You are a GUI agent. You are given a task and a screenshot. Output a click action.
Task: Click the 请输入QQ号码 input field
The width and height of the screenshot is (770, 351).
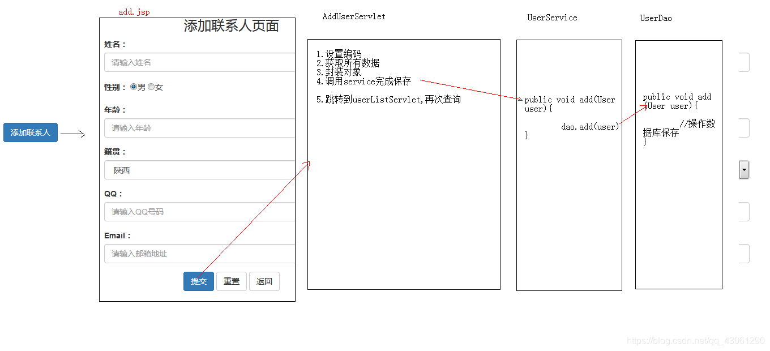tap(198, 212)
